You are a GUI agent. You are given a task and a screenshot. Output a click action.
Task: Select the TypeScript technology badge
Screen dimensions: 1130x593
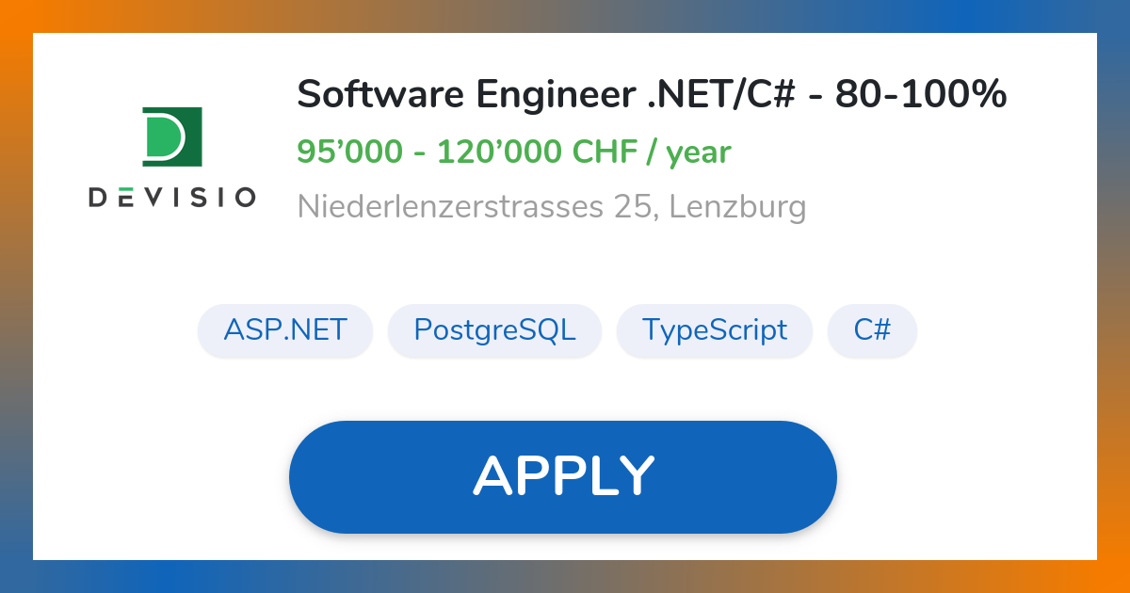click(x=715, y=330)
